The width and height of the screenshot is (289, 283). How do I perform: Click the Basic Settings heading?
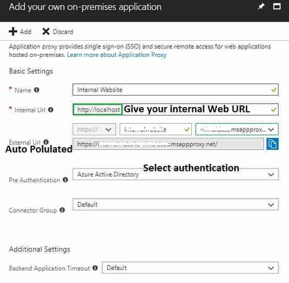pos(31,71)
